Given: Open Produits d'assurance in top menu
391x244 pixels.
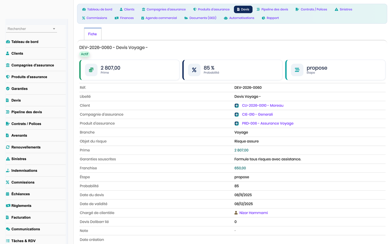Looking at the screenshot, I should click(211, 9).
